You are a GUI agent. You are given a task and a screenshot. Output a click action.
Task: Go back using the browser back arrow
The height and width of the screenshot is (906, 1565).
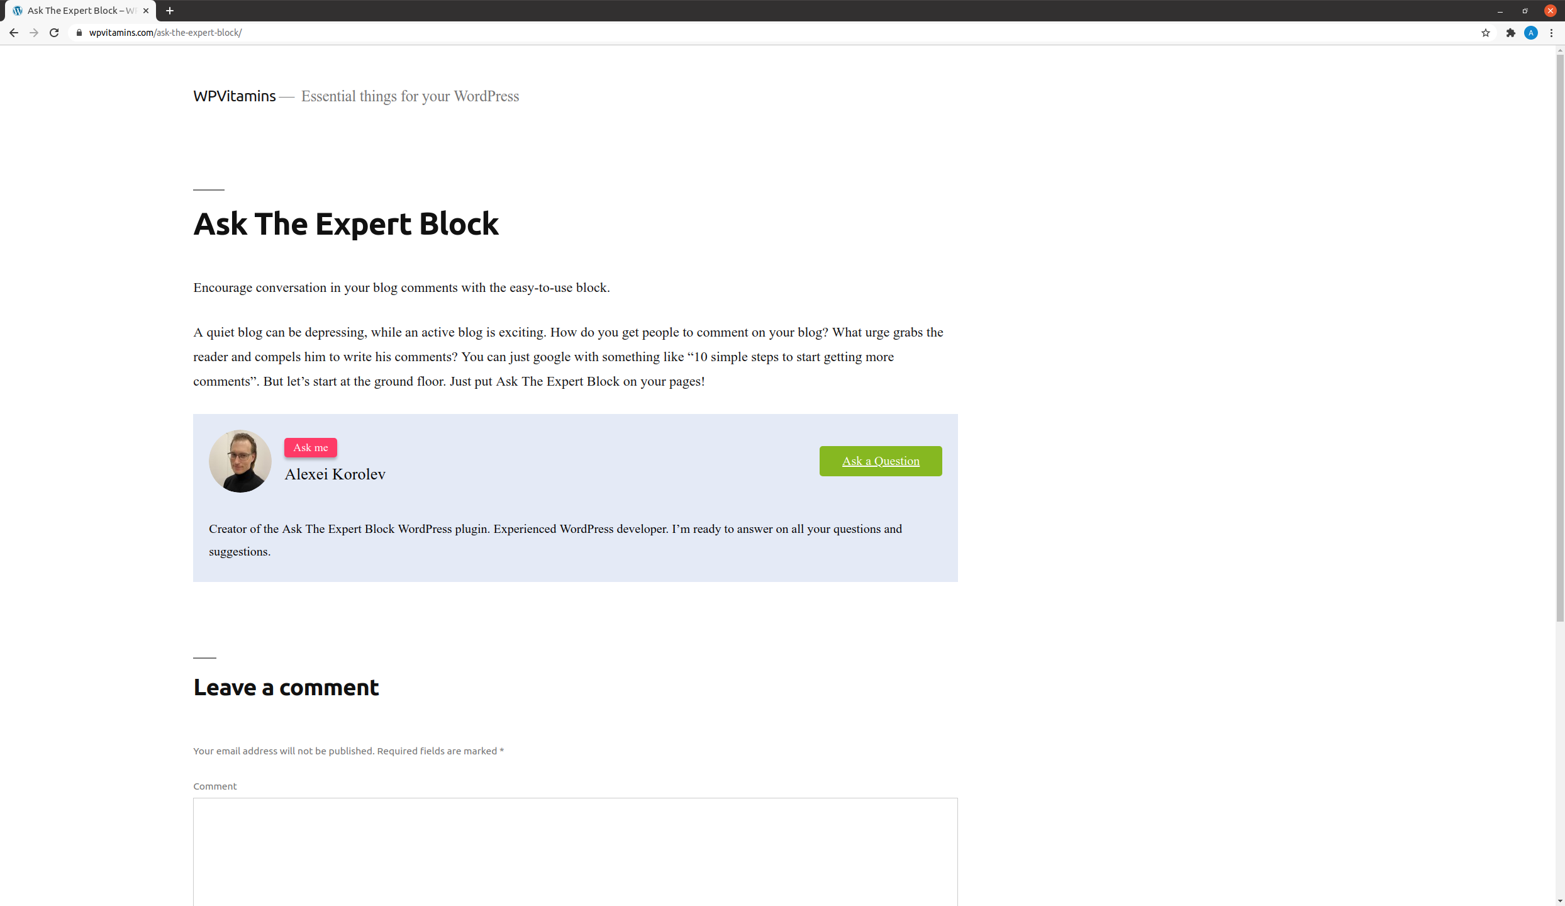pos(14,33)
